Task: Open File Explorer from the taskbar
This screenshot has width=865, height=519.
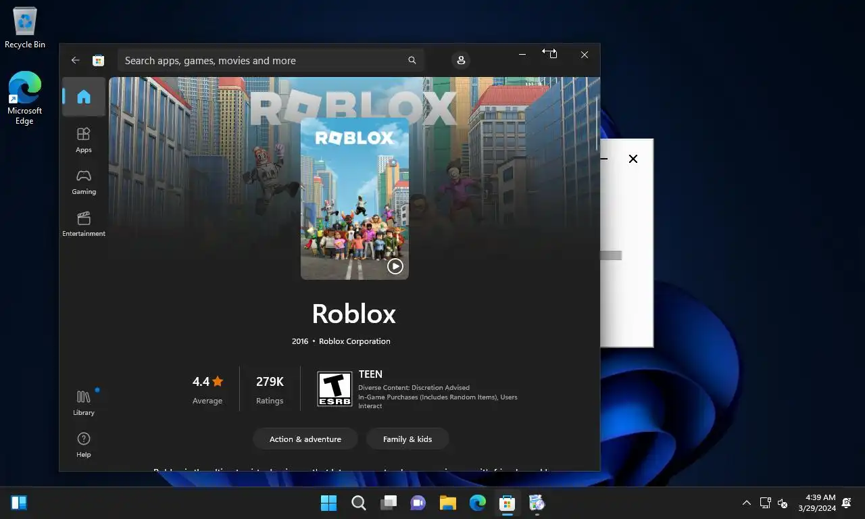Action: pyautogui.click(x=448, y=503)
